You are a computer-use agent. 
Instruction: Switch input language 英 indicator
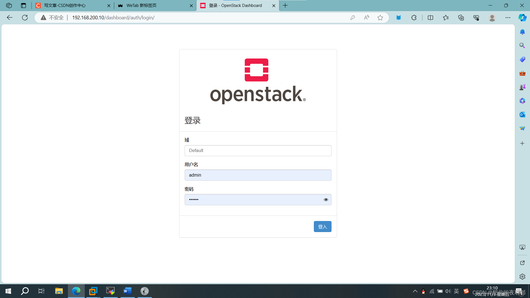tap(457, 291)
